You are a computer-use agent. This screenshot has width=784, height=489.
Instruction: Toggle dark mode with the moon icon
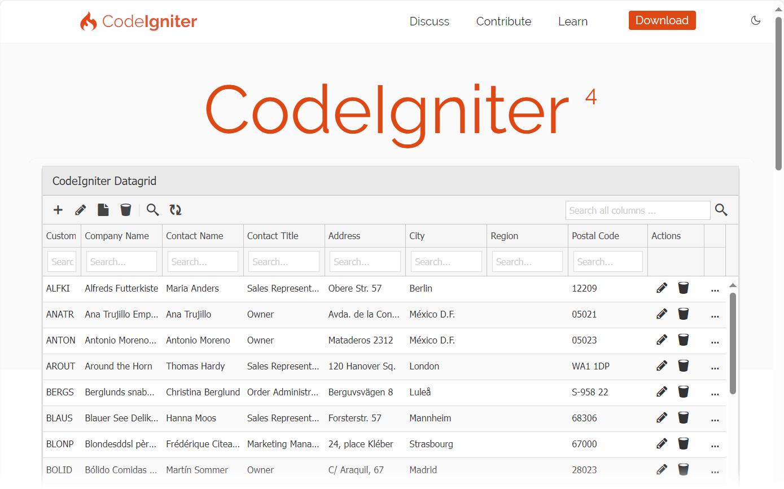click(756, 21)
